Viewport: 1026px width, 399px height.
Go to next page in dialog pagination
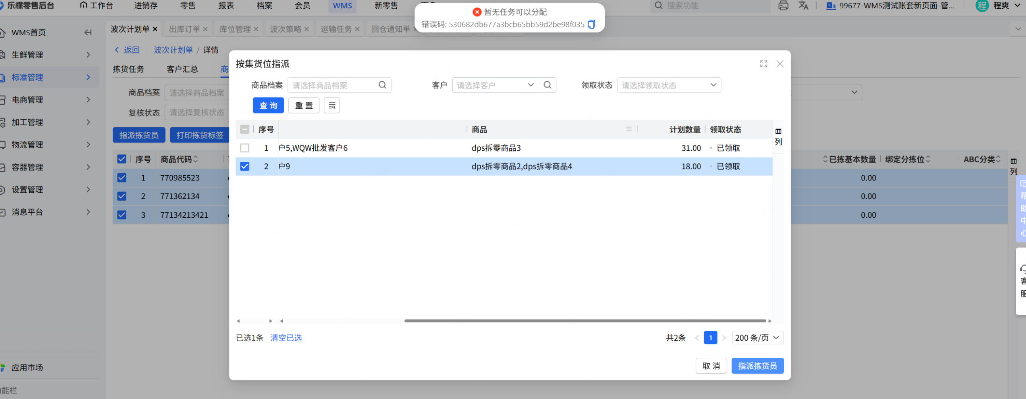724,338
